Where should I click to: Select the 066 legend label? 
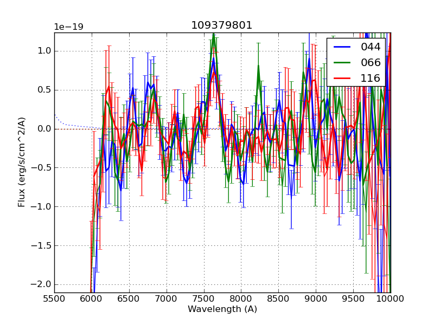point(371,62)
